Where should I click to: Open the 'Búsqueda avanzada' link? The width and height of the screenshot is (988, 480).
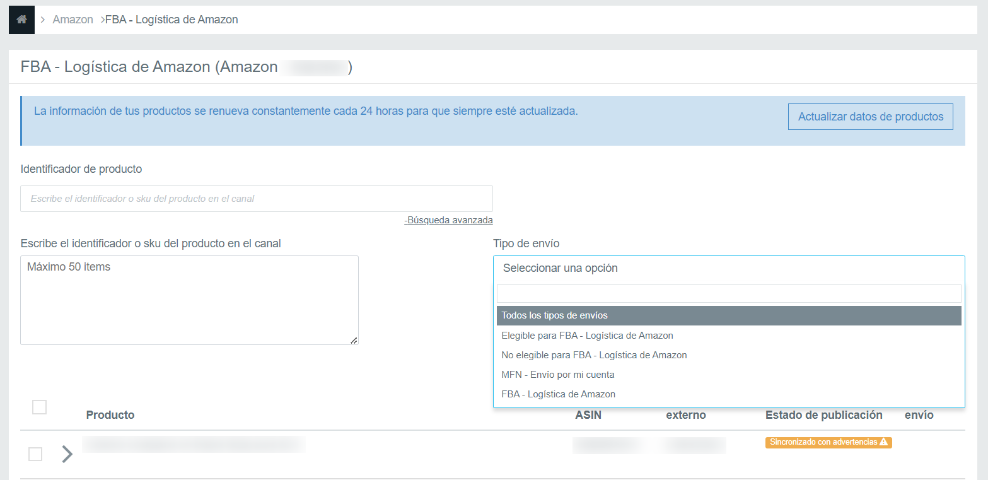[x=449, y=220]
